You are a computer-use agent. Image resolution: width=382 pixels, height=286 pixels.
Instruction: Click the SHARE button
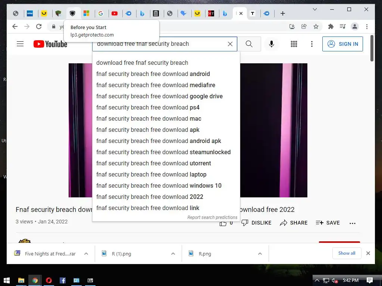pos(294,223)
